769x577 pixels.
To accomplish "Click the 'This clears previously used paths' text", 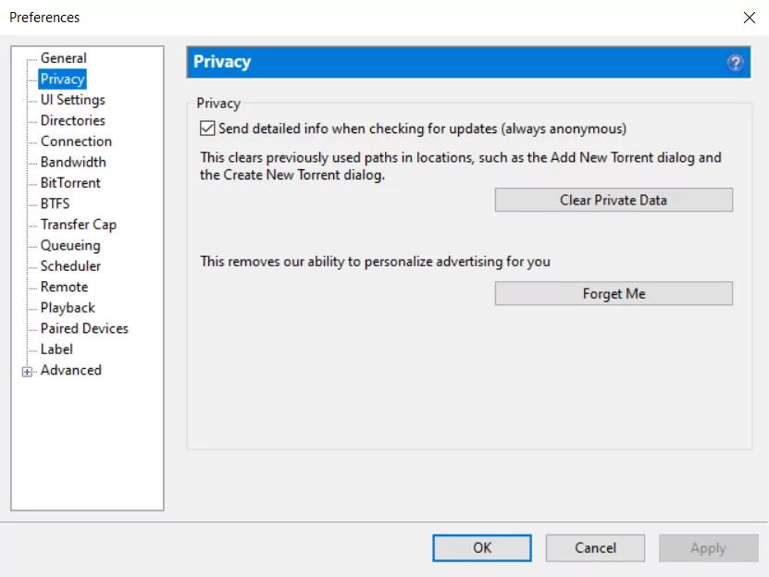I will pyautogui.click(x=461, y=166).
